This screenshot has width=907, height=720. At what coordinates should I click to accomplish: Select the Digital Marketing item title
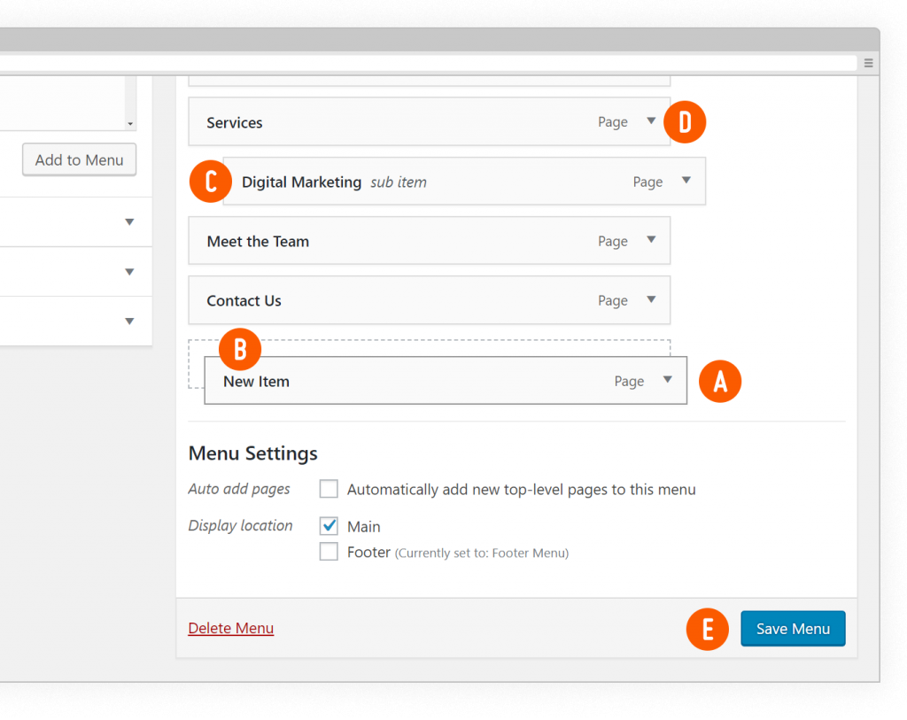(x=301, y=182)
